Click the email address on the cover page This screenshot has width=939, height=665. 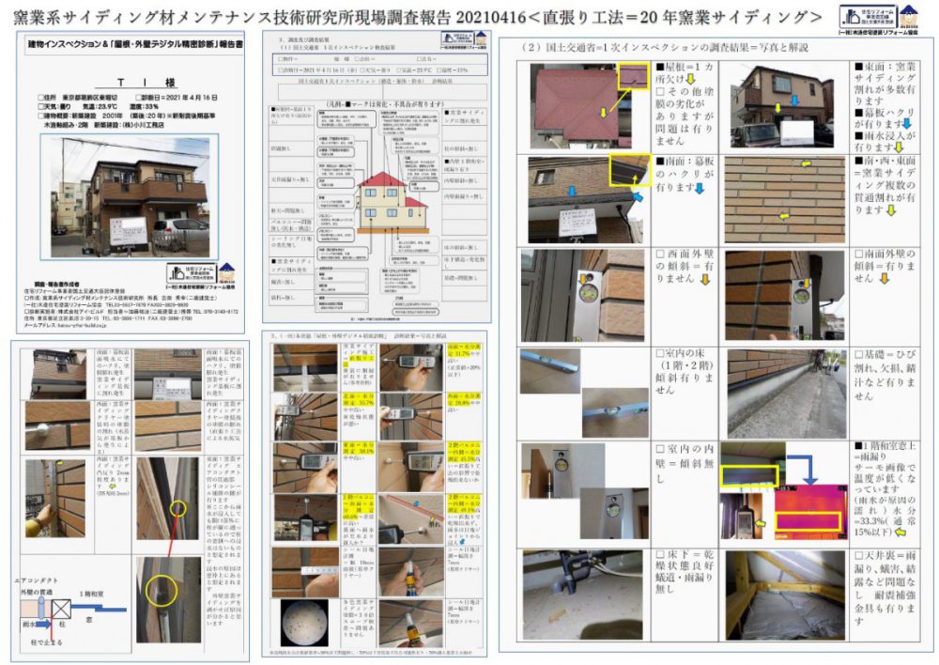point(77,326)
